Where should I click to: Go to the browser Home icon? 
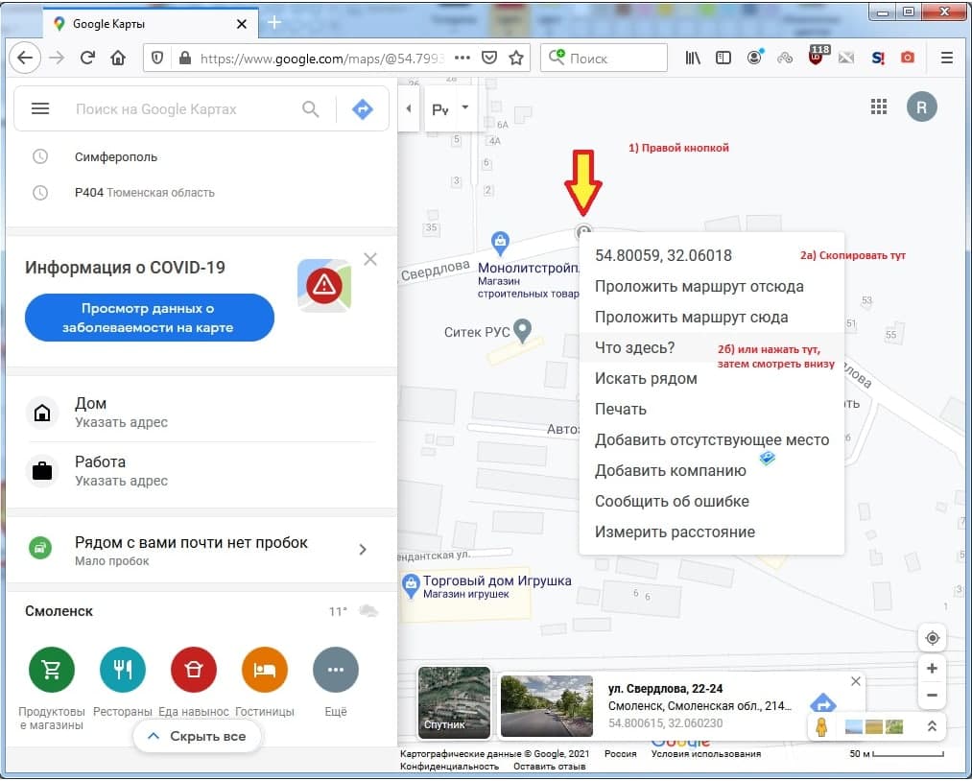(118, 59)
